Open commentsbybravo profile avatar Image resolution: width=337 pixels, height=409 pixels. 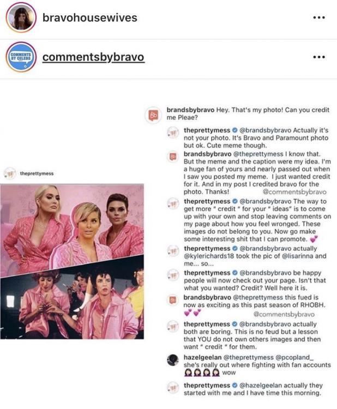[21, 57]
